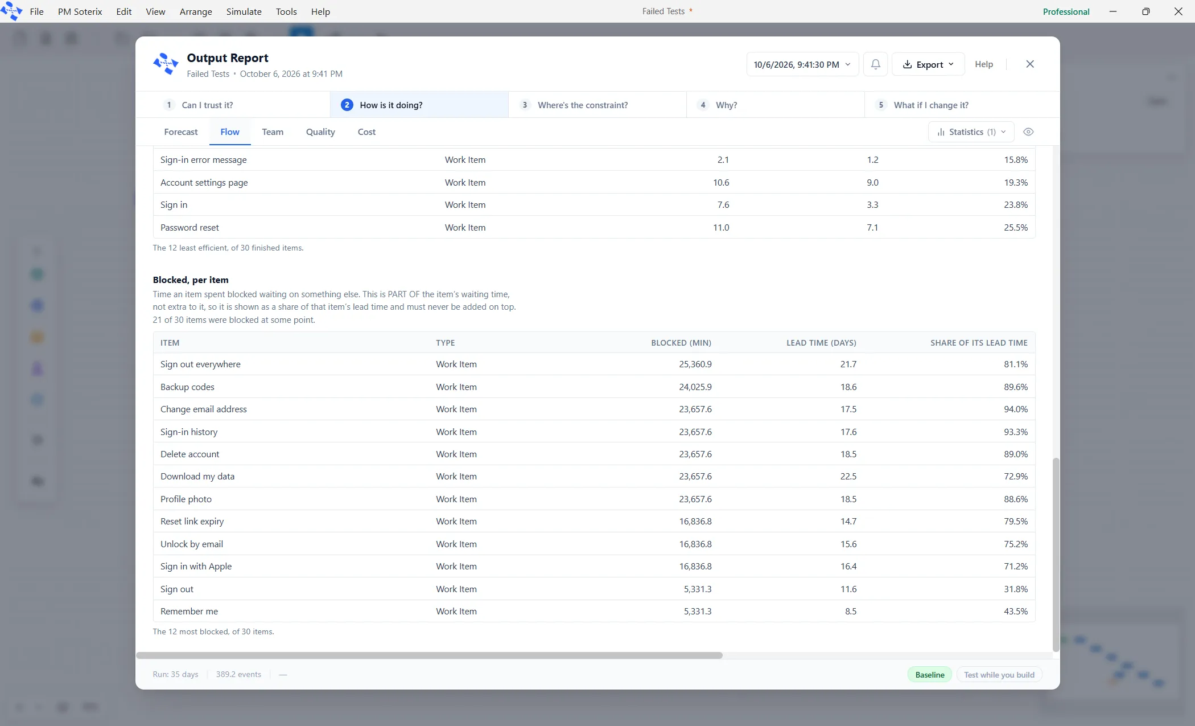Viewport: 1195px width, 726px height.
Task: Open the Simulate menu
Action: 244,11
